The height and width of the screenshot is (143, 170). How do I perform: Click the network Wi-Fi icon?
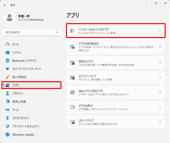(x=7, y=69)
